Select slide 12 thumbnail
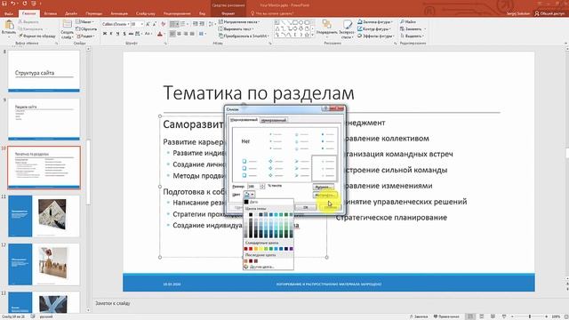This screenshot has height=320, width=569. click(x=44, y=264)
